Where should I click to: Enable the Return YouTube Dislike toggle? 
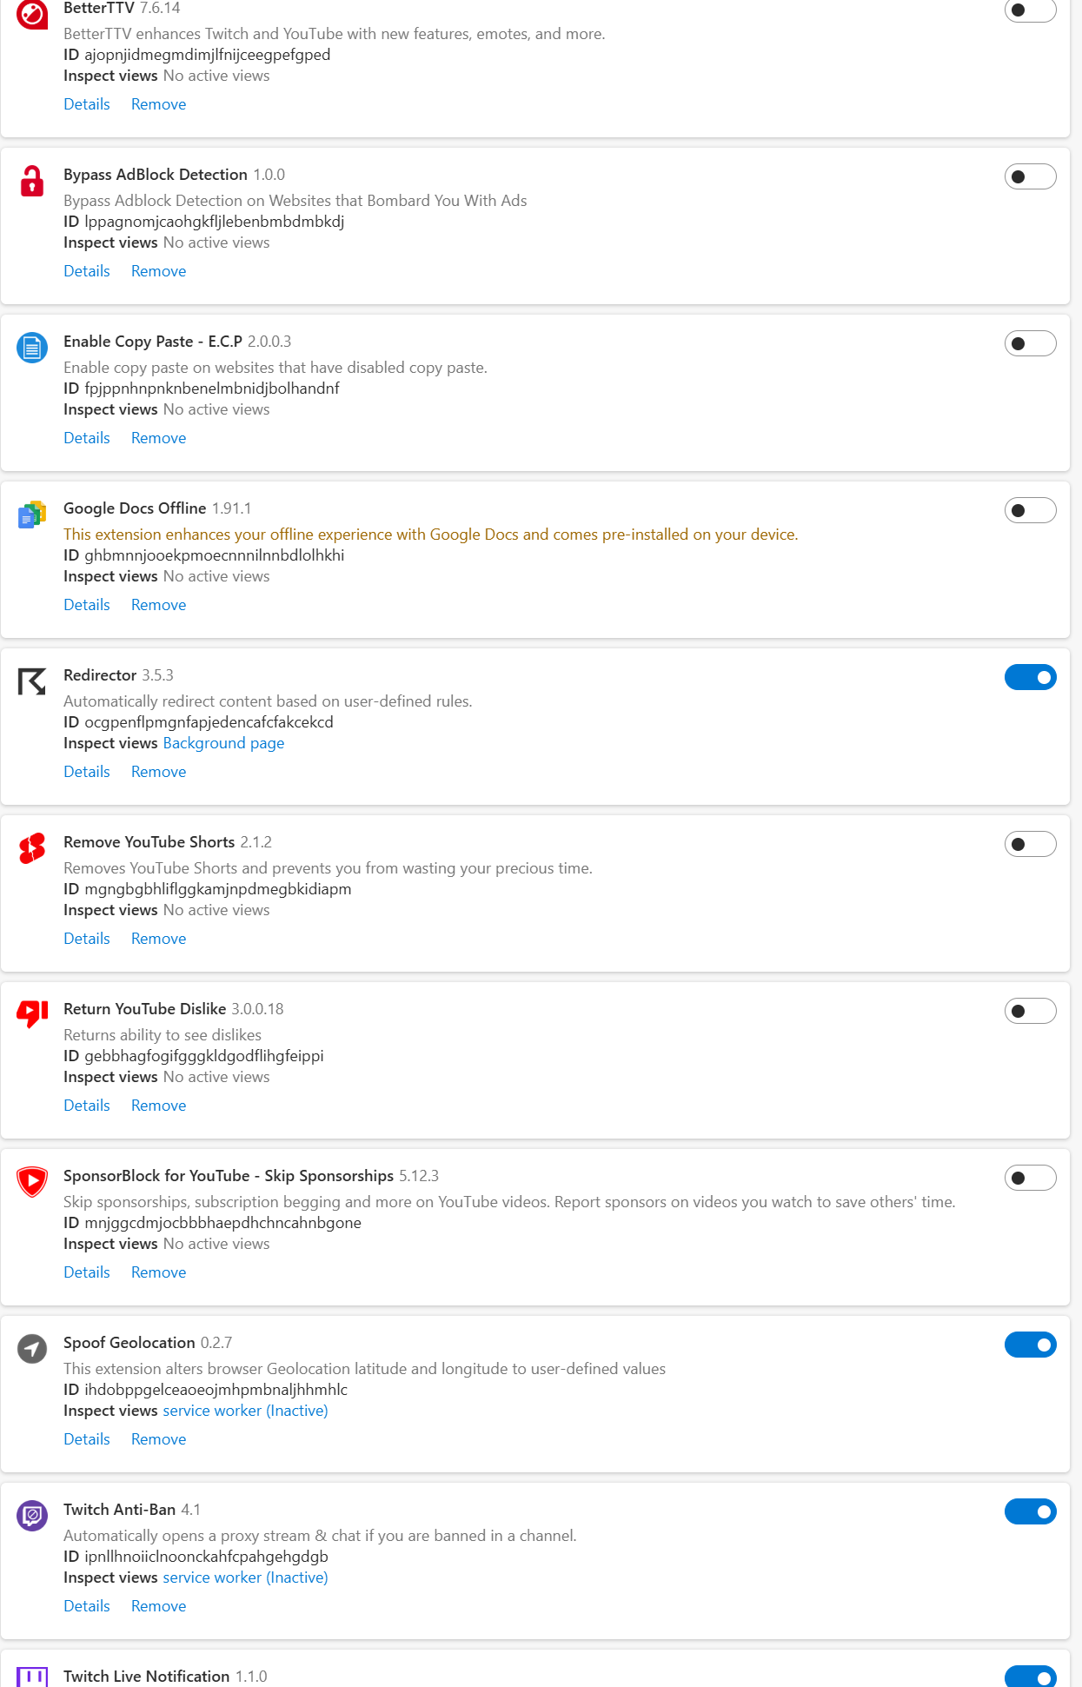(1030, 1011)
